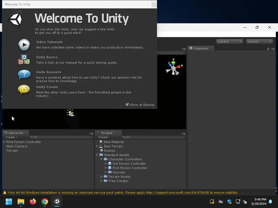Open the Unity Forum link
Screen dimensions: 278x208
[x=47, y=87]
